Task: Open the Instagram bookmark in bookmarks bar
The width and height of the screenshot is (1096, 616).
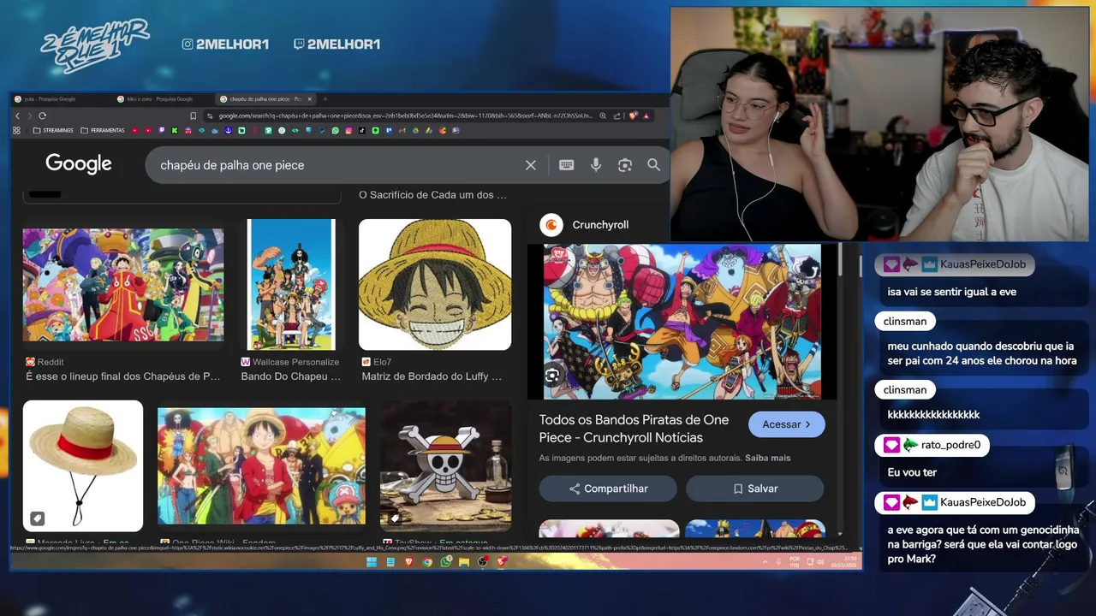Action: click(x=348, y=130)
